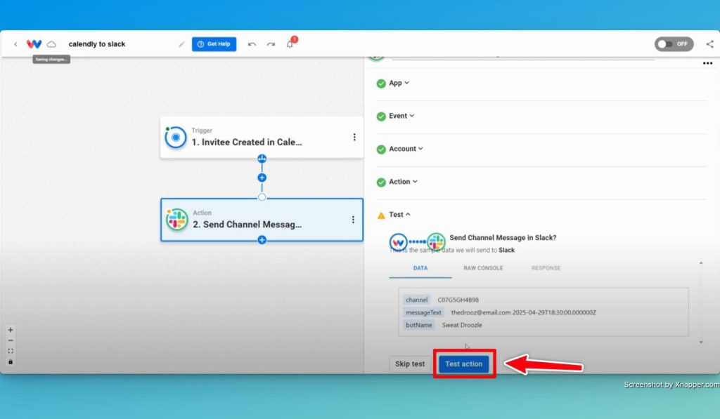Screen dimensions: 720x419
Task: Click the Test section warning triangle
Action: (x=381, y=215)
